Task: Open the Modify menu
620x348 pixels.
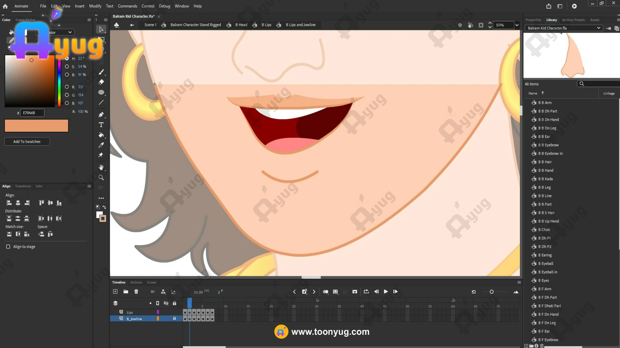Action: point(95,6)
